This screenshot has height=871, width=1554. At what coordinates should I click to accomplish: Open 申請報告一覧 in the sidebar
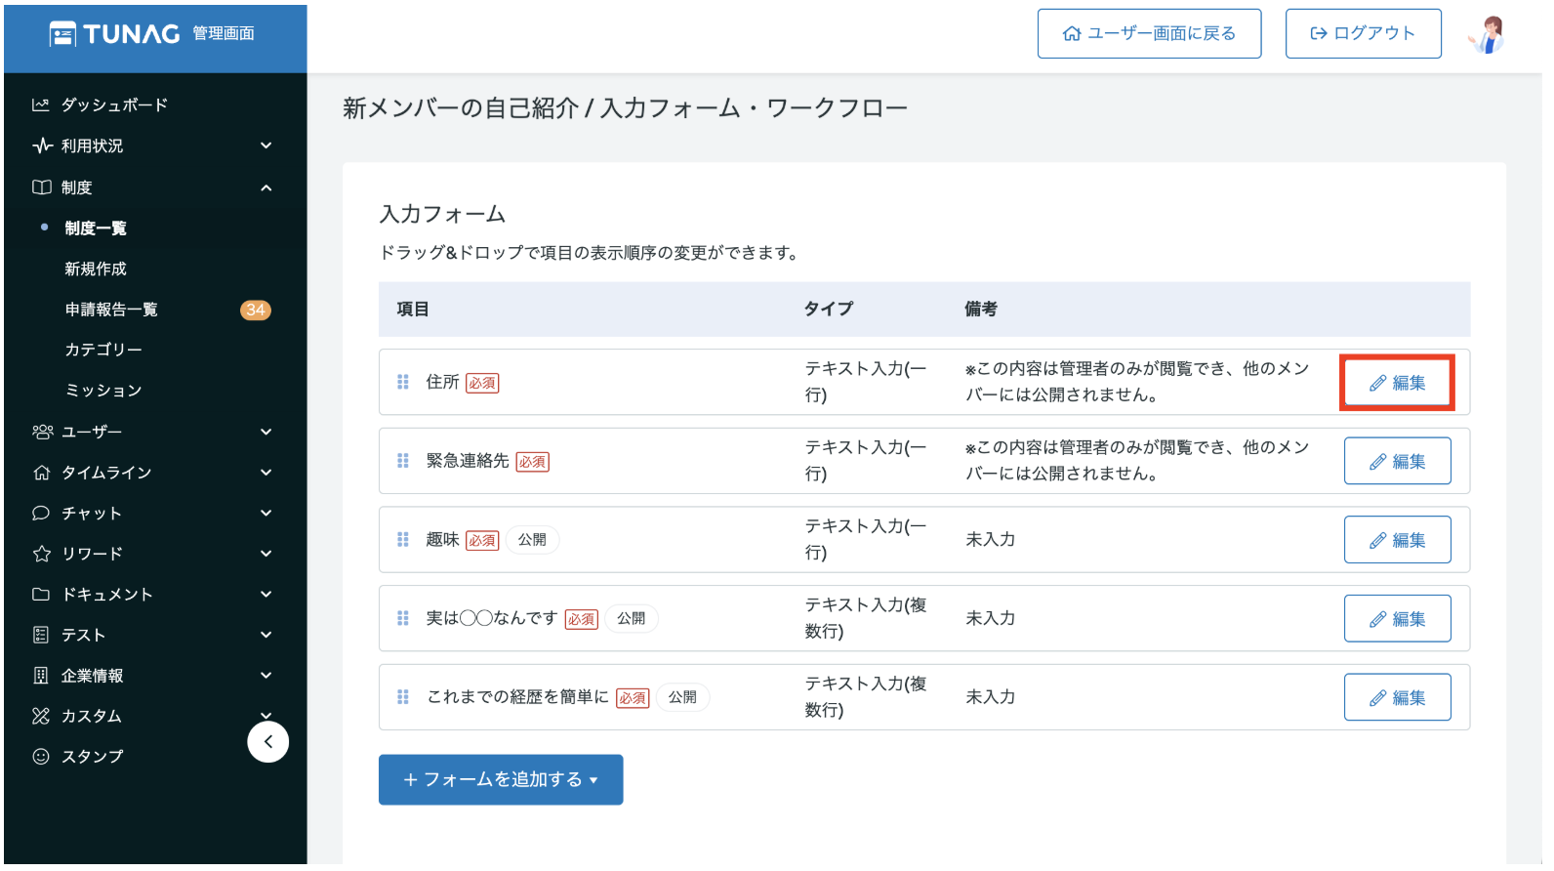(x=111, y=310)
